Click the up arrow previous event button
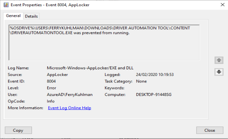Image resolution: width=228 pixels, height=139 pixels. click(219, 60)
